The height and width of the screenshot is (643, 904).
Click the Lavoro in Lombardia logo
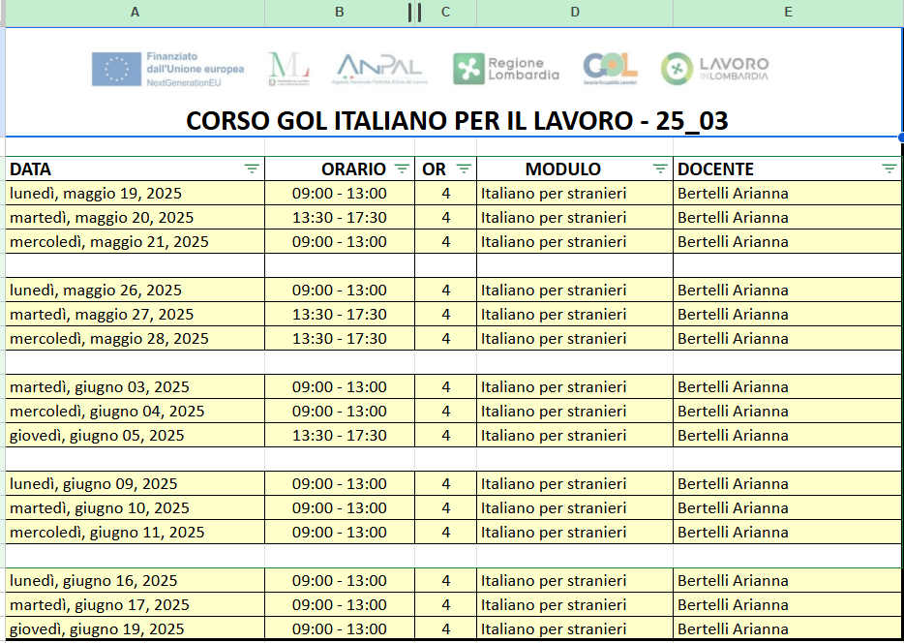pyautogui.click(x=715, y=69)
